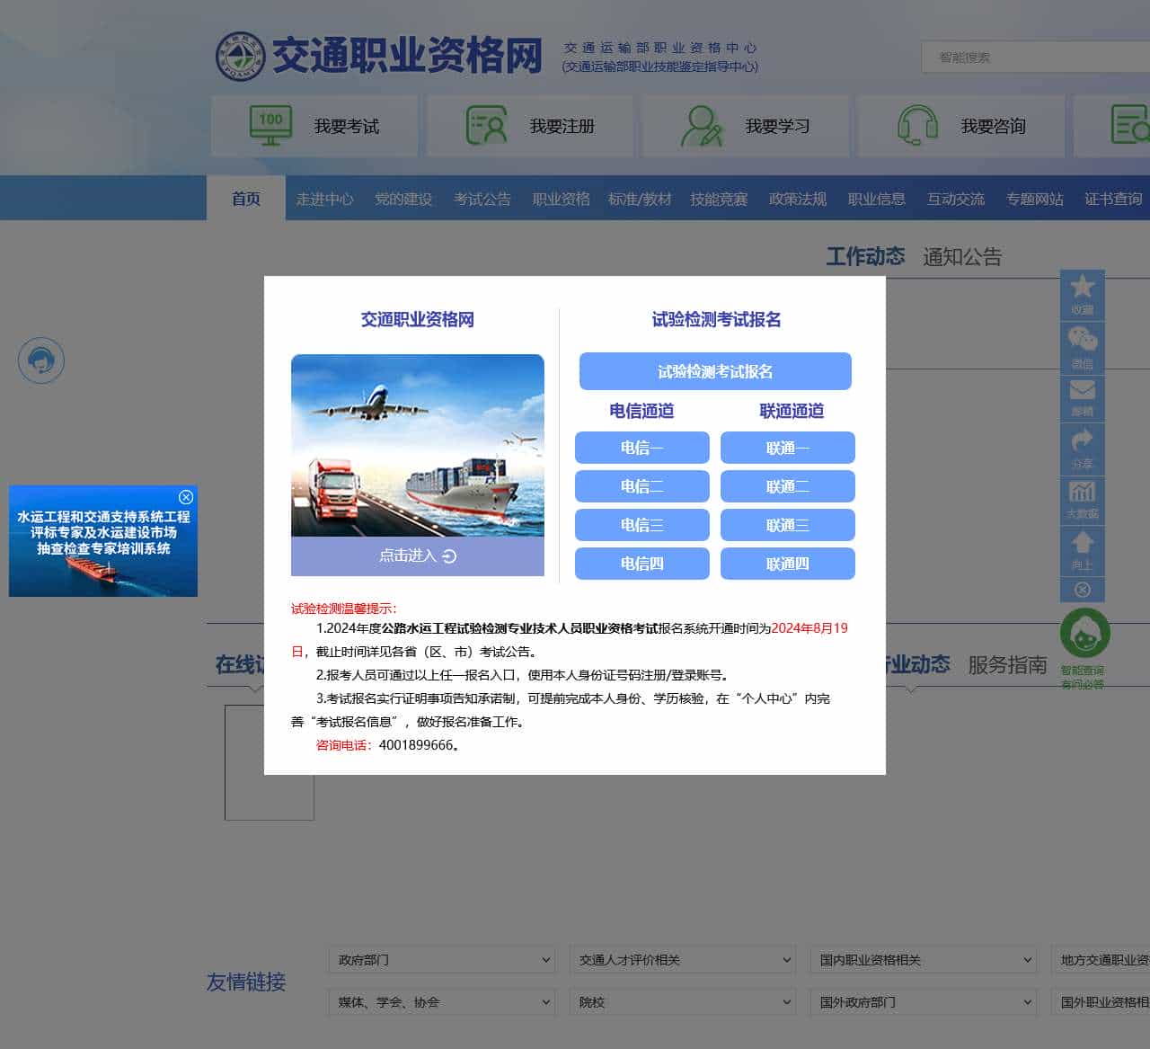Click the green 智能查询 smart inquiry icon
This screenshot has width=1150, height=1049.
(x=1084, y=632)
